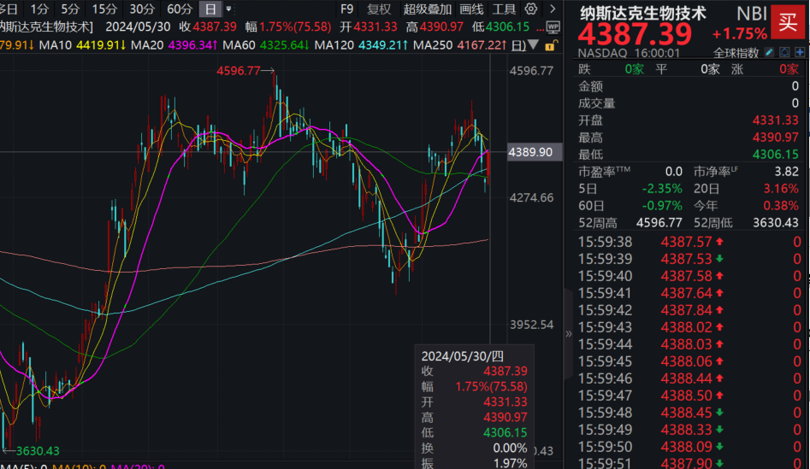This screenshot has width=810, height=469.
Task: Click the 3630.43 low price label on chart
Action: click(38, 451)
